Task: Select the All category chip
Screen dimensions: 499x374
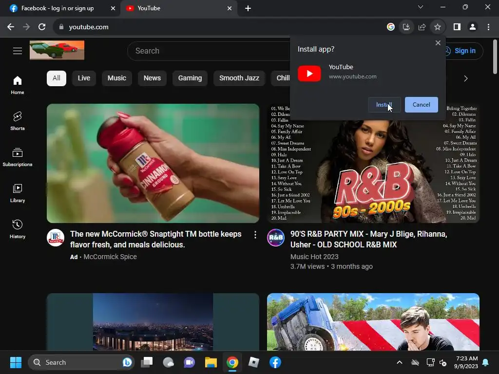Action: pos(57,78)
